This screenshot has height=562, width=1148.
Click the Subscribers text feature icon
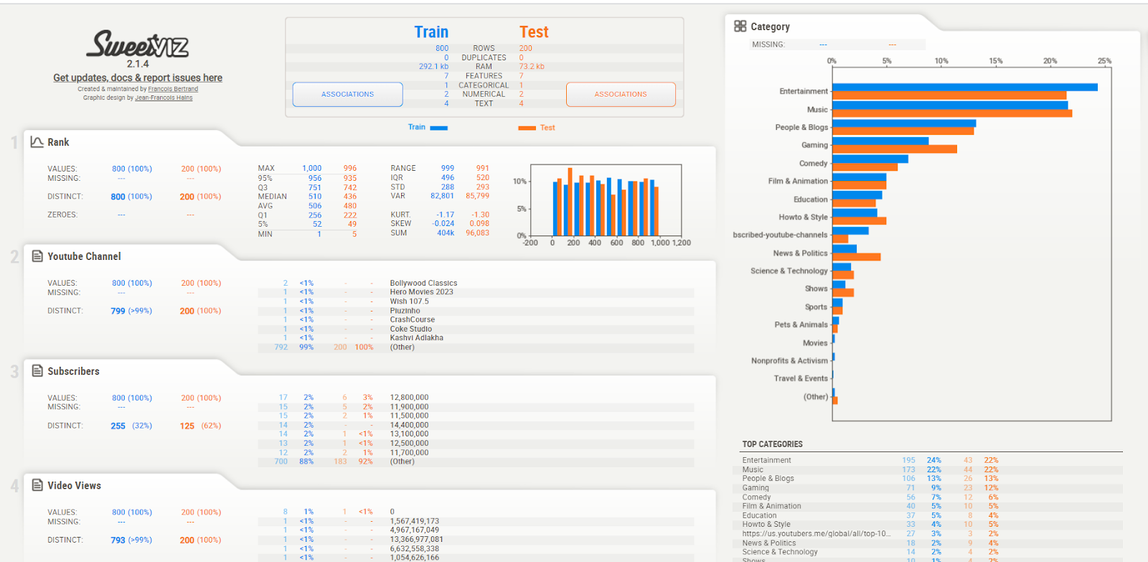click(x=37, y=371)
